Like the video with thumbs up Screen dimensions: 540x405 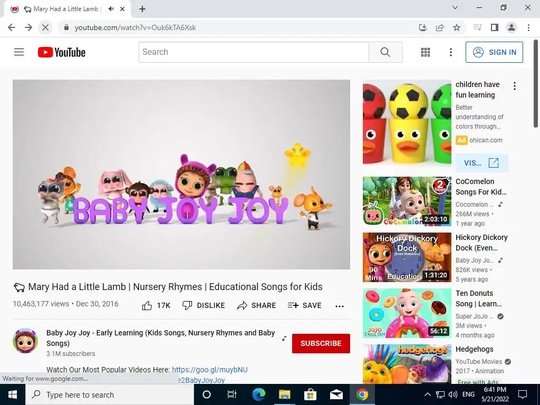tap(156, 305)
